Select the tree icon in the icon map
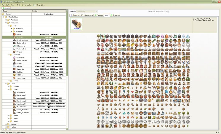Image resolution: width=221 pixels, height=134 pixels. coord(98,36)
